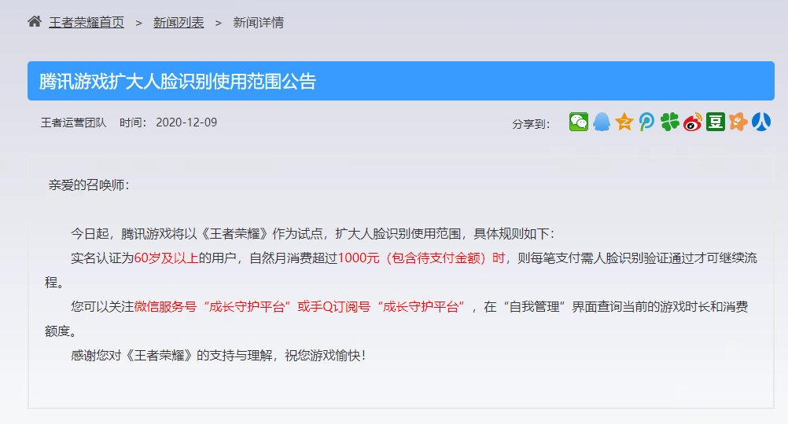Share to Qzone with yellow star icon
This screenshot has width=788, height=424.
point(624,122)
